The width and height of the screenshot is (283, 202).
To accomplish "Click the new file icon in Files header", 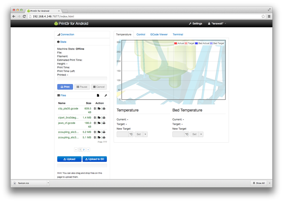I will pos(98,96).
